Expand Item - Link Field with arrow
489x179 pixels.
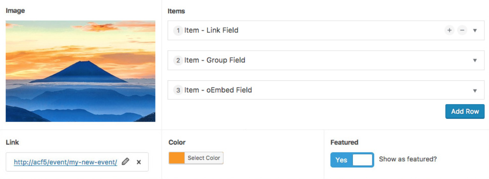[475, 30]
